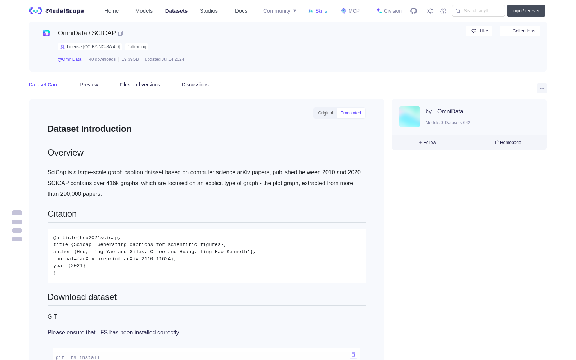Screen dimensions: 576x360
Task: Copy the git lfs install code
Action: click(354, 355)
